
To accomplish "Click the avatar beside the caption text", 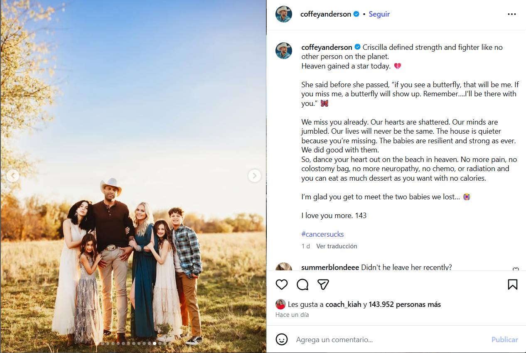I will pos(284,50).
